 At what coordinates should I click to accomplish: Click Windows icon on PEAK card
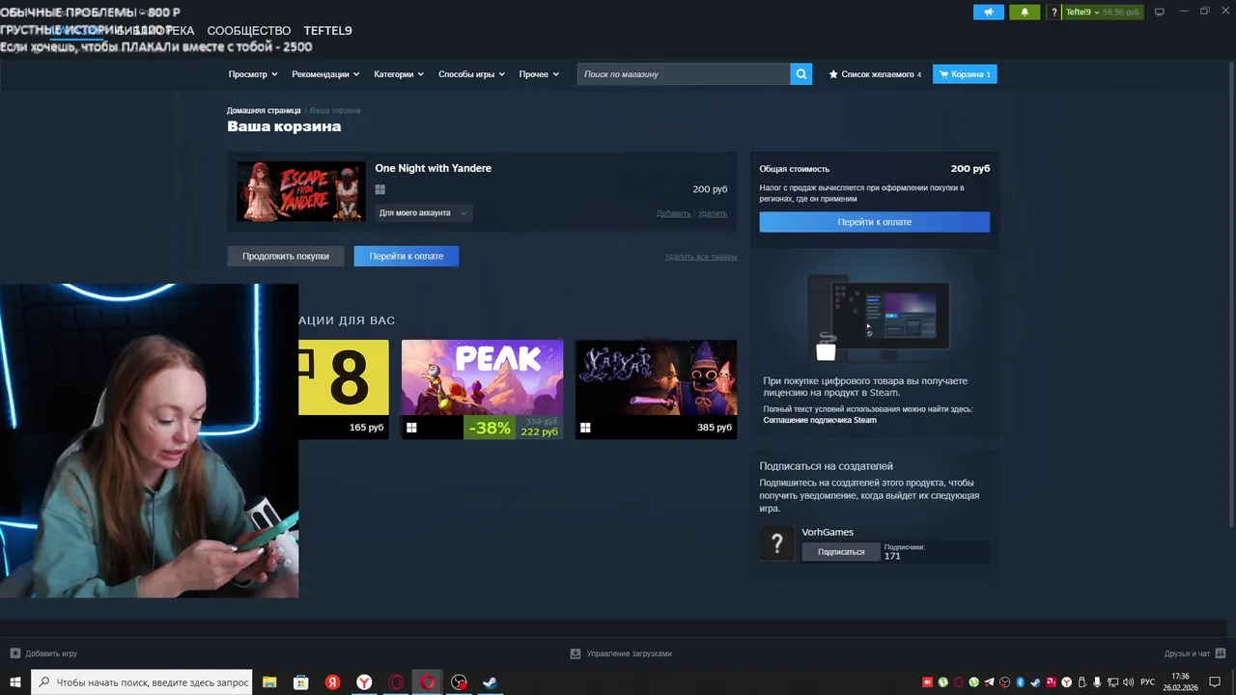point(411,428)
